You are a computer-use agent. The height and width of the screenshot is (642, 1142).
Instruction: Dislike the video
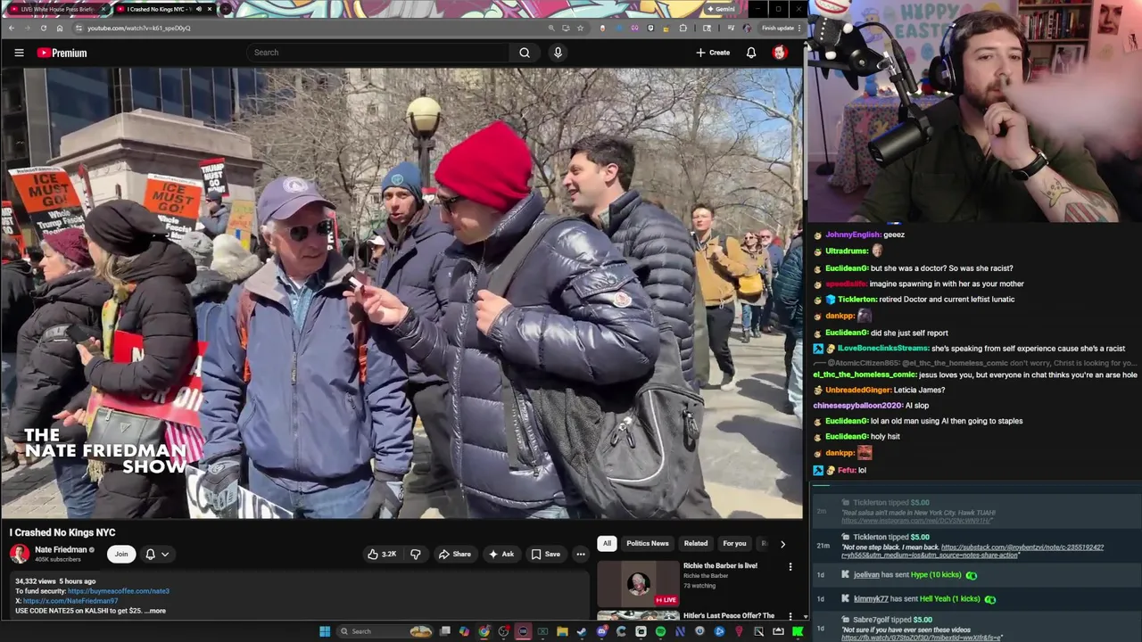pos(415,554)
